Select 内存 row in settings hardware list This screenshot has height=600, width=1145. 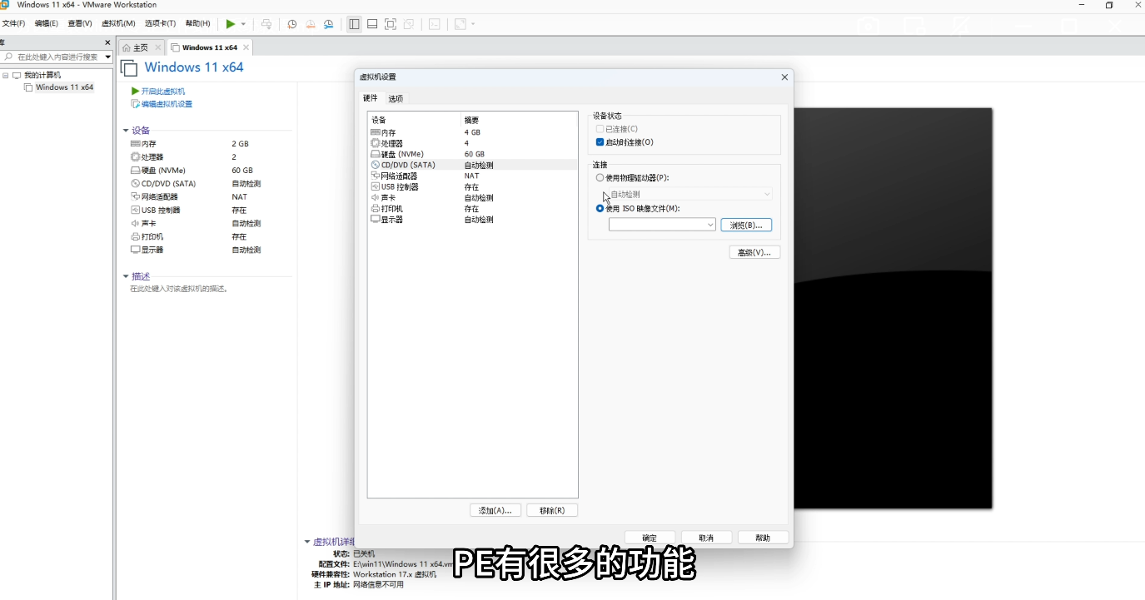point(472,132)
